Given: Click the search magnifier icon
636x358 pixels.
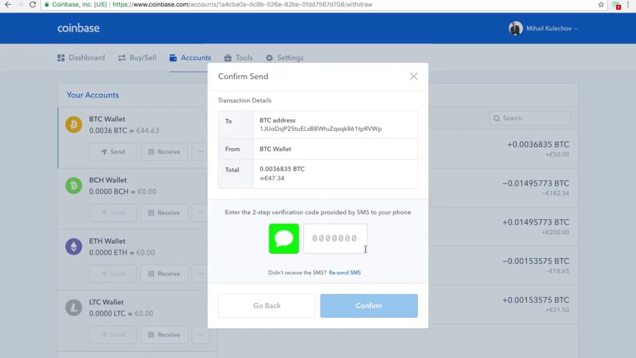Looking at the screenshot, I should tap(496, 118).
